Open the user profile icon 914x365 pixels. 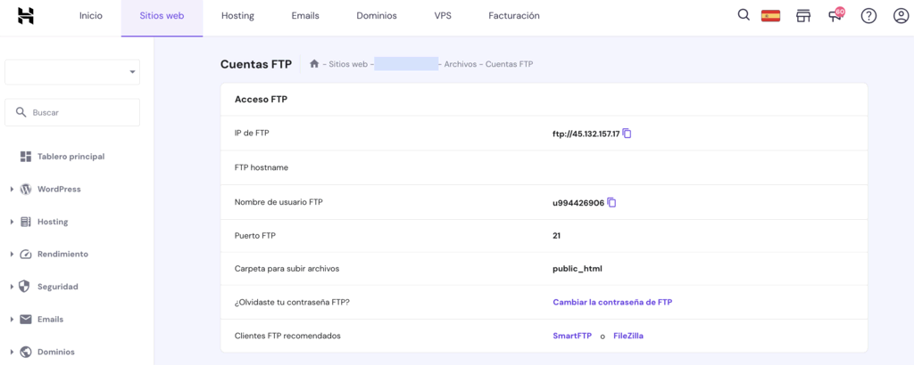[x=901, y=16]
